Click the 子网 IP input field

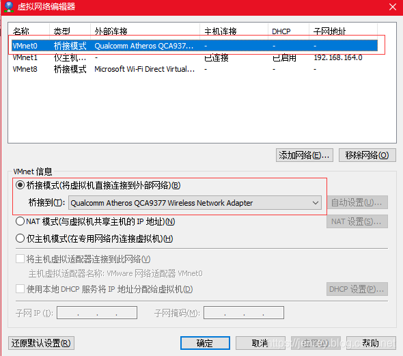97,312
